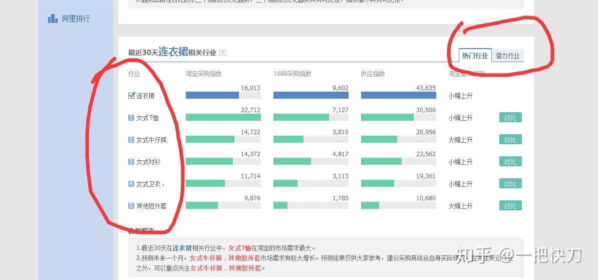Click the 大幅上升 forecast for 女式牛仔裤
Screen dimensions: 598x280
point(460,140)
